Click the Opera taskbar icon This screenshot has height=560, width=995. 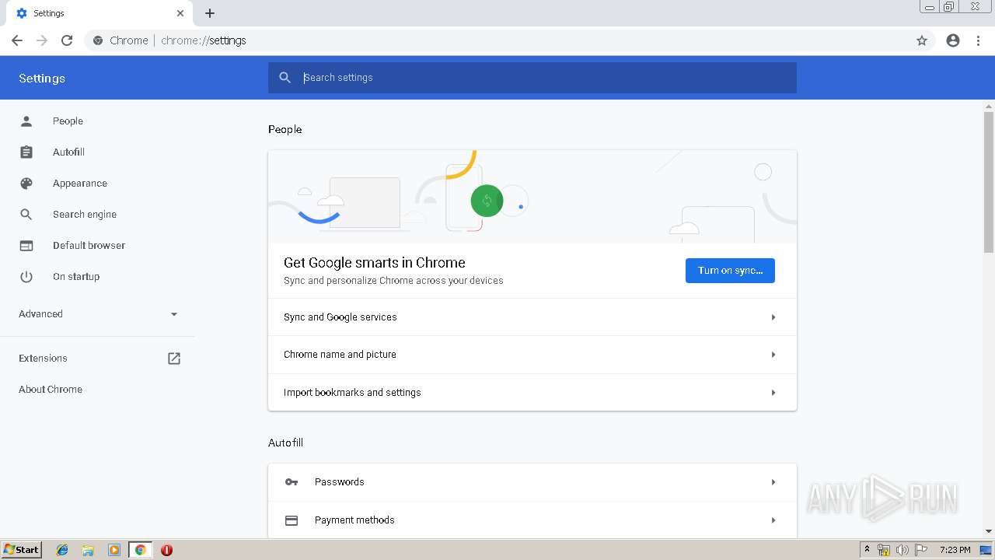click(166, 550)
